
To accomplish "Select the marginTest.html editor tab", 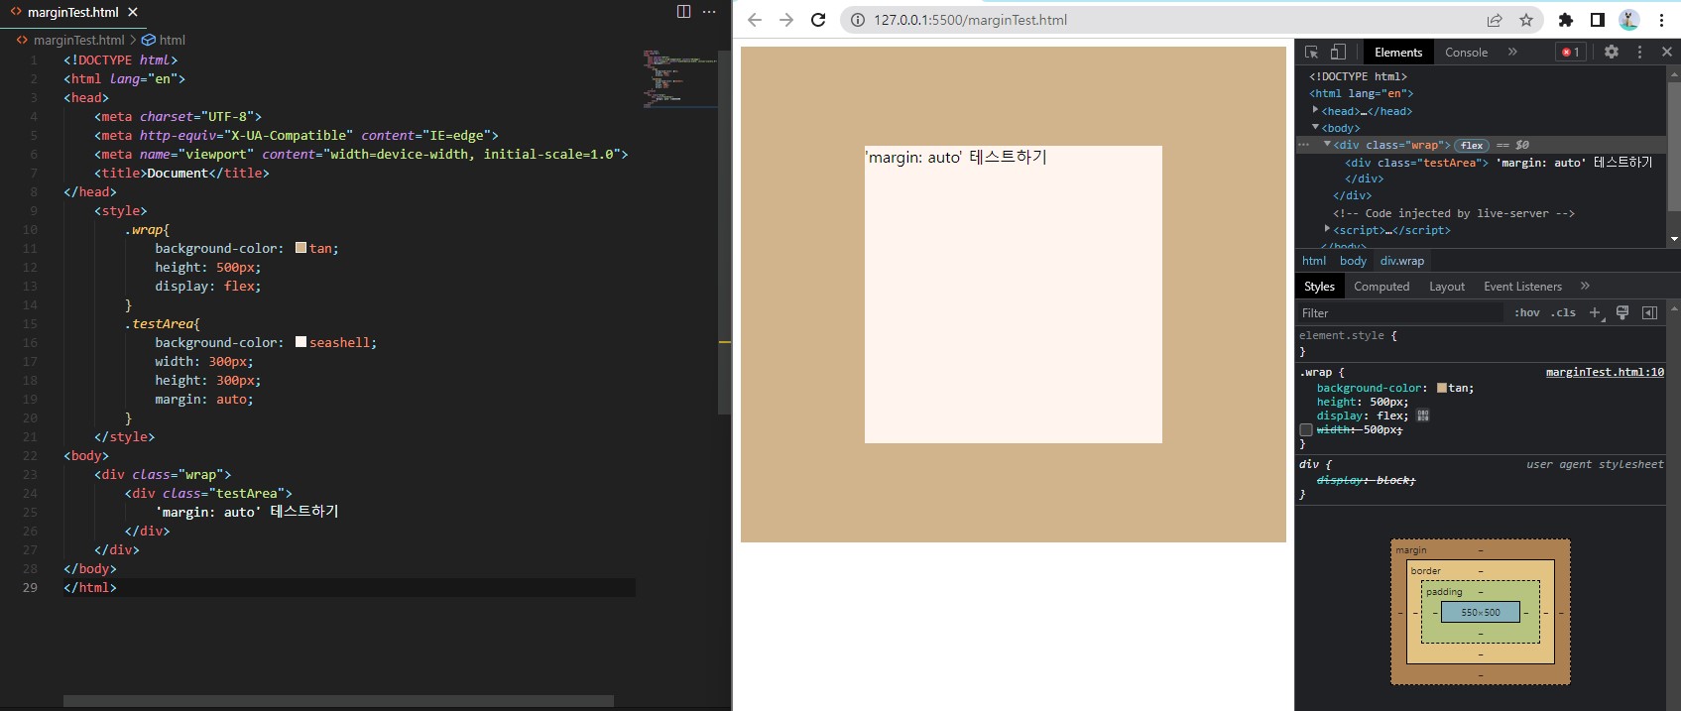I will click(72, 12).
